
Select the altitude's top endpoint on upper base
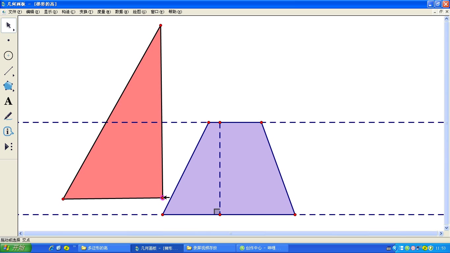click(220, 123)
